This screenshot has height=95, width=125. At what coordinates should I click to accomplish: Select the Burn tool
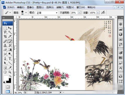click(10, 54)
